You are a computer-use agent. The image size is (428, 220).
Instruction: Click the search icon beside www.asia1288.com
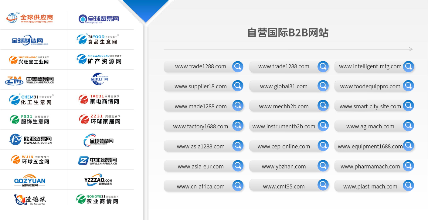(x=238, y=146)
